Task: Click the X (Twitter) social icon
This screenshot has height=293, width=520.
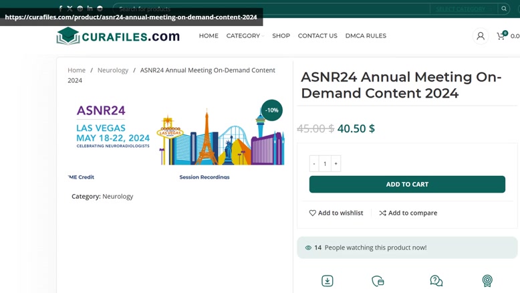Action: pyautogui.click(x=70, y=9)
